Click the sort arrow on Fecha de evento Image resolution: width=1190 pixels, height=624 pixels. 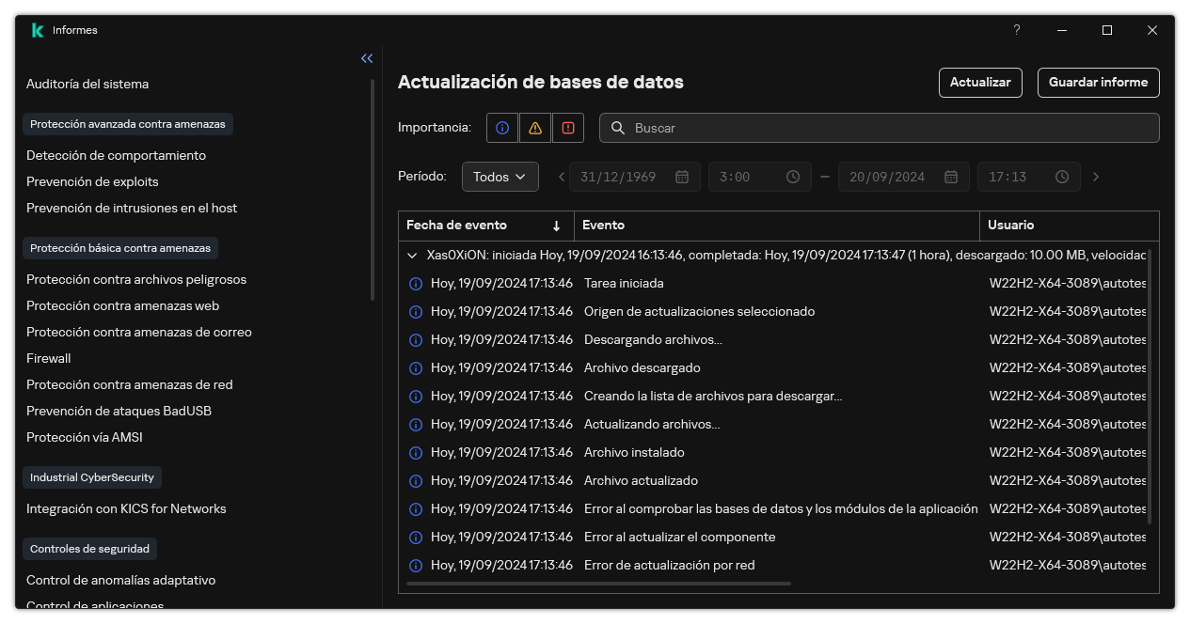(x=557, y=226)
